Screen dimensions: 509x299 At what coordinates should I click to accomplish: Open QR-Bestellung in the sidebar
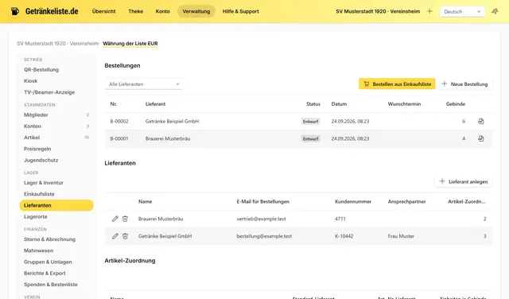pos(41,69)
